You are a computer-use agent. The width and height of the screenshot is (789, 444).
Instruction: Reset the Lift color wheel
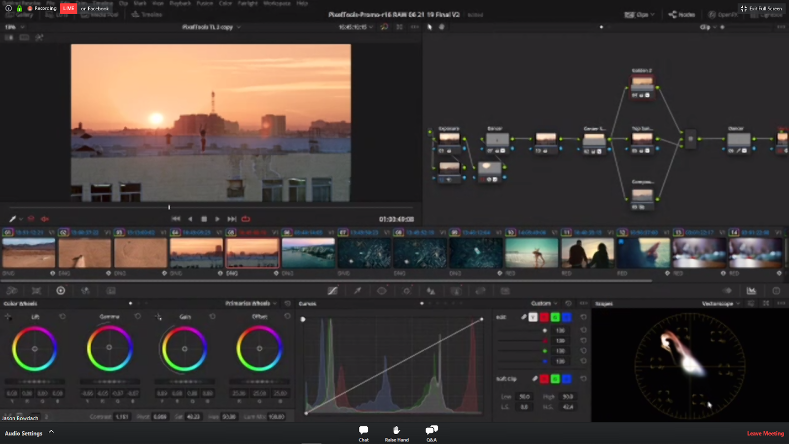(x=63, y=316)
